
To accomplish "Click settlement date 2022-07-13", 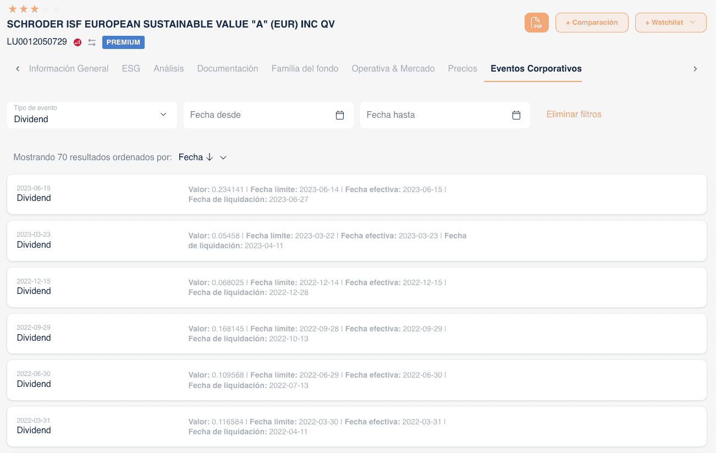I will pos(289,385).
